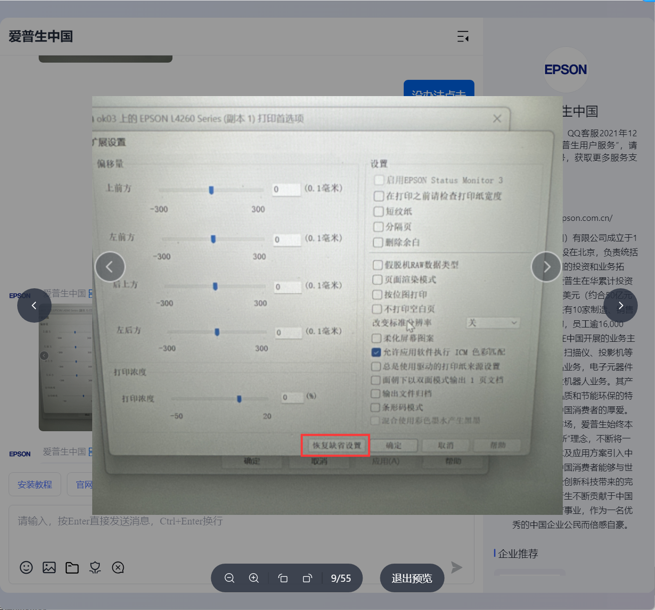Click 左前方 offset slider handle
This screenshot has width=655, height=610.
[213, 239]
